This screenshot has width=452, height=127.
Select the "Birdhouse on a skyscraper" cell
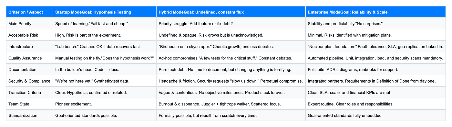tap(231, 46)
